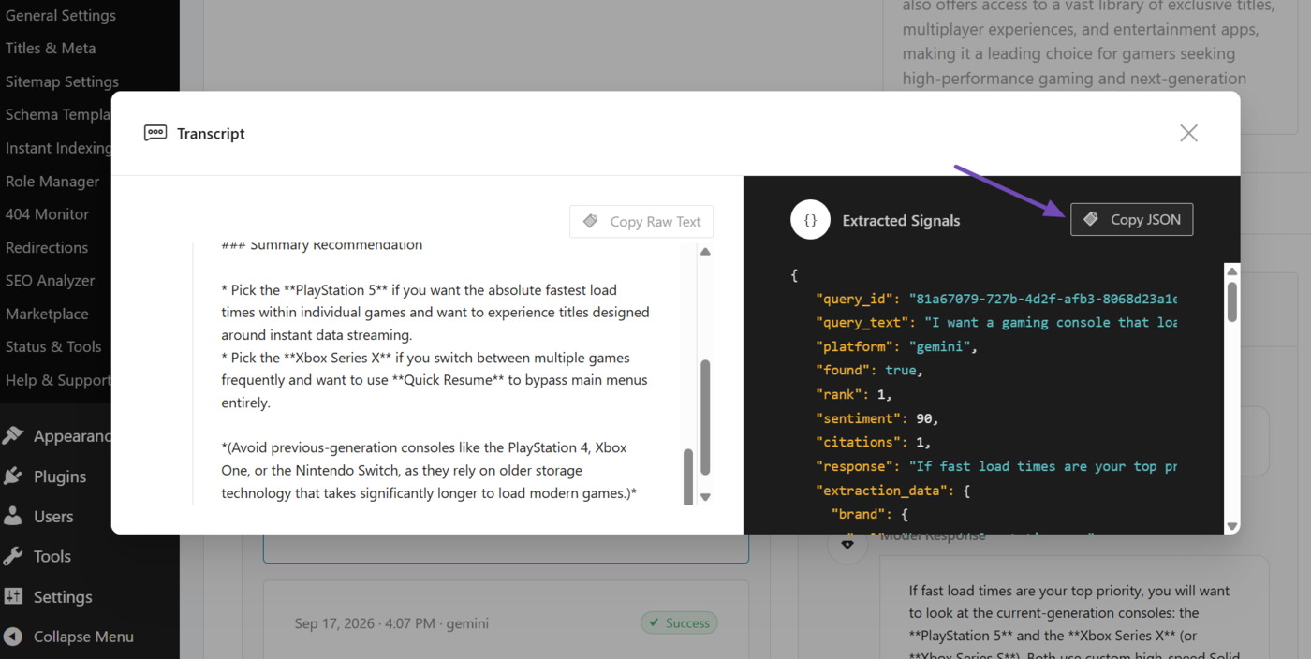The image size is (1311, 659).
Task: Click scroll down arrow in transcript text
Action: click(705, 497)
